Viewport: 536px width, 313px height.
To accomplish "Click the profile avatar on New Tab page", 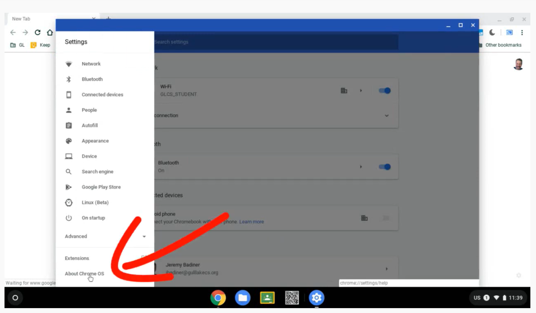I will point(518,64).
